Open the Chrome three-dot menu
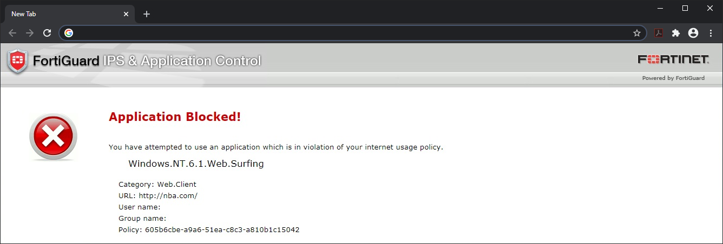 coord(711,33)
